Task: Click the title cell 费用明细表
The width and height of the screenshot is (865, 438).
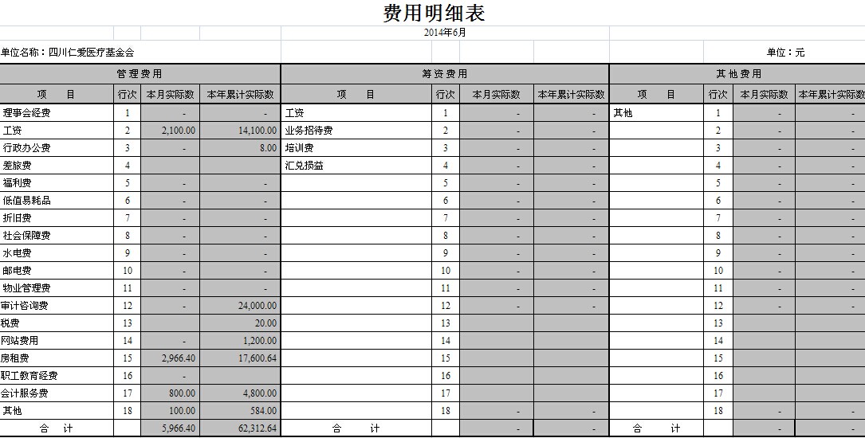Action: pos(434,14)
